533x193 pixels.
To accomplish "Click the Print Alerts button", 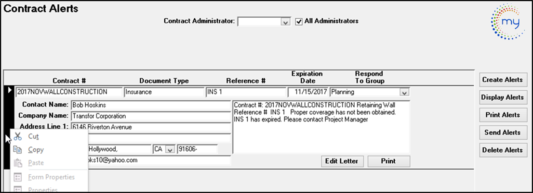I will coord(502,115).
